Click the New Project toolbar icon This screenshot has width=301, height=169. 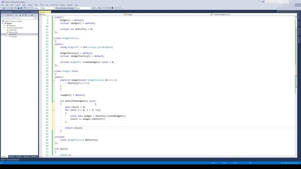[12, 8]
